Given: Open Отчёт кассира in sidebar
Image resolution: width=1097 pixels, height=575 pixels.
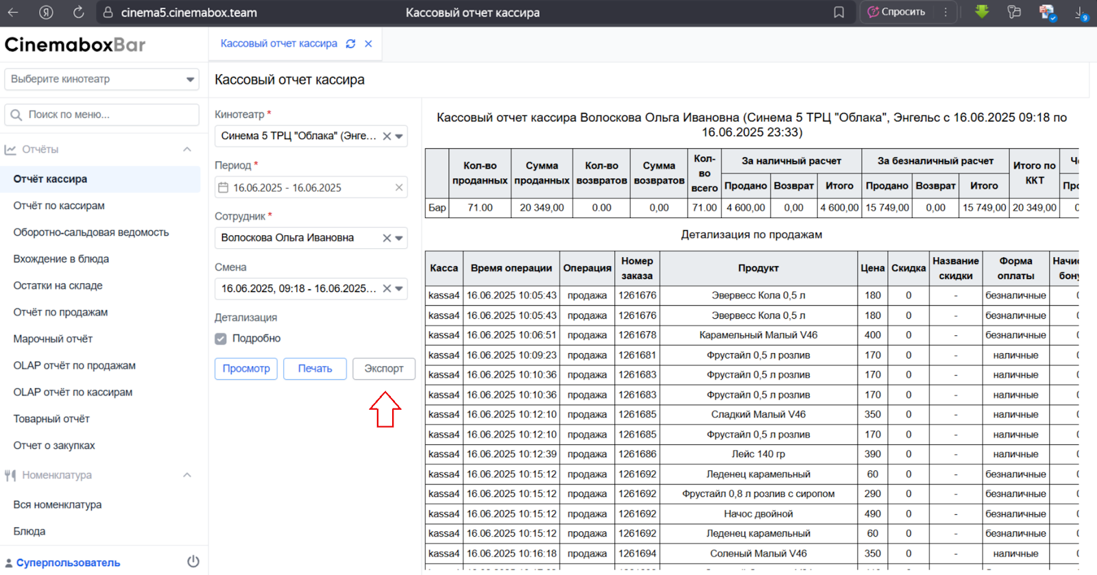Looking at the screenshot, I should pyautogui.click(x=101, y=179).
